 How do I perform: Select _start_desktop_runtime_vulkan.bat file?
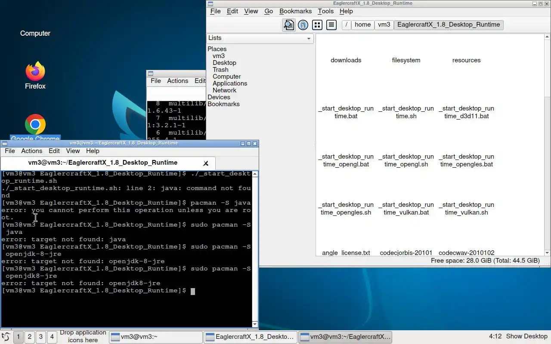pyautogui.click(x=406, y=209)
